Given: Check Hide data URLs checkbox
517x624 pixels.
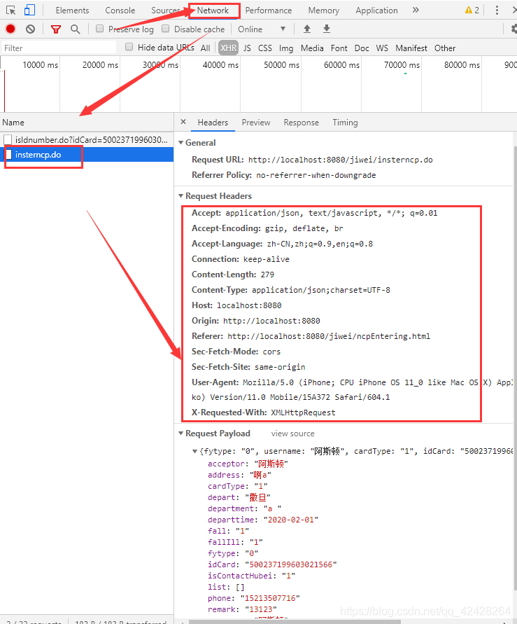Looking at the screenshot, I should (129, 46).
